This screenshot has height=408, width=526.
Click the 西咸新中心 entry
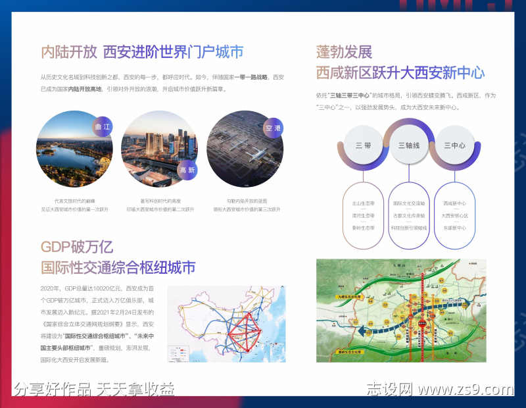[x=454, y=203]
